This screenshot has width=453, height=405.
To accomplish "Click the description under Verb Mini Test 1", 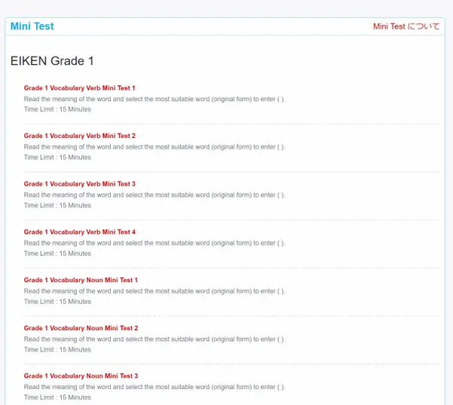I will 155,99.
